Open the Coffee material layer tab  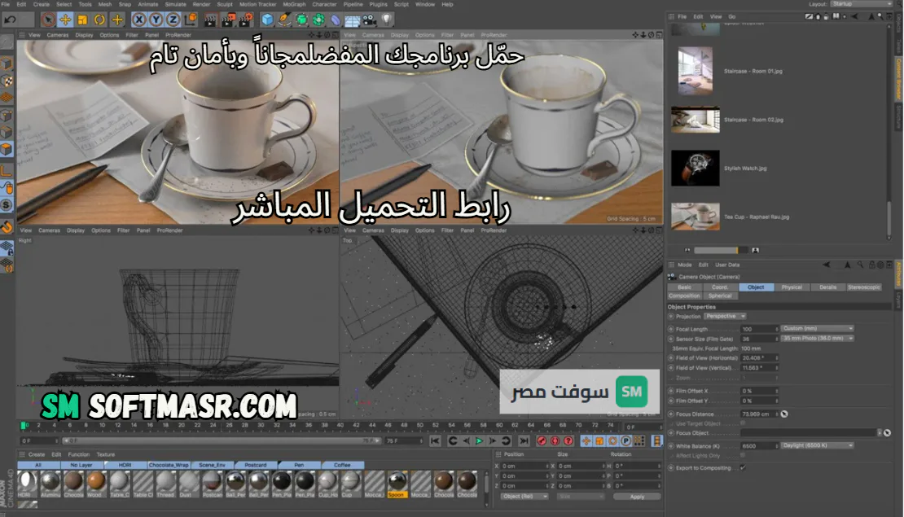[x=342, y=465]
